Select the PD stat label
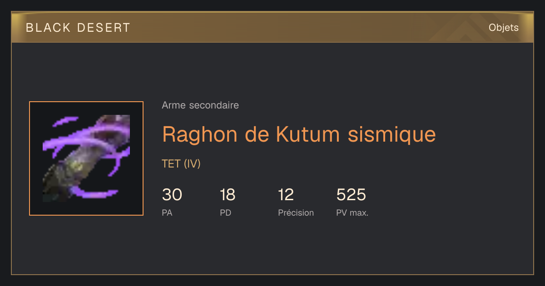The height and width of the screenshot is (286, 545). 226,212
